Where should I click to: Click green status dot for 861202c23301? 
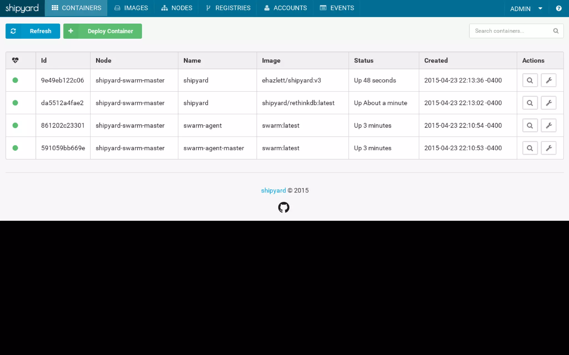(x=15, y=125)
